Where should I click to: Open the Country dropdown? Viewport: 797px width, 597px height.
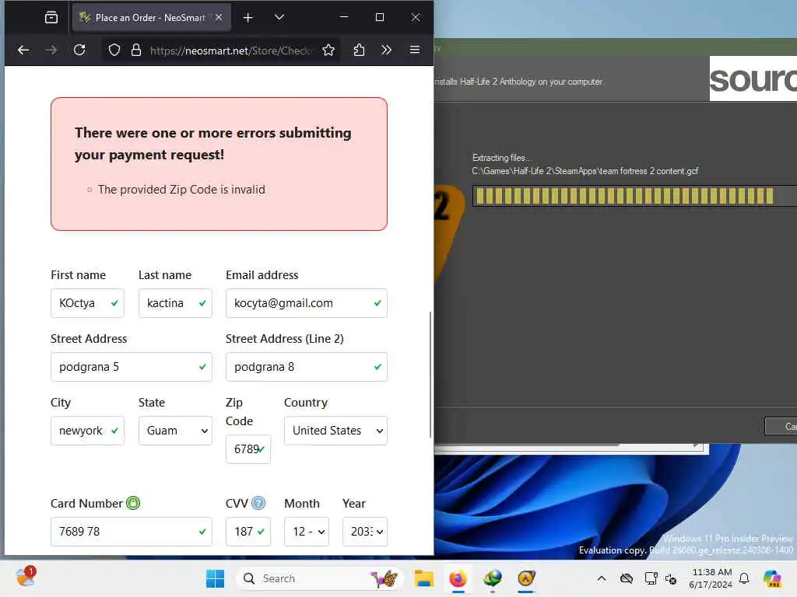point(335,431)
